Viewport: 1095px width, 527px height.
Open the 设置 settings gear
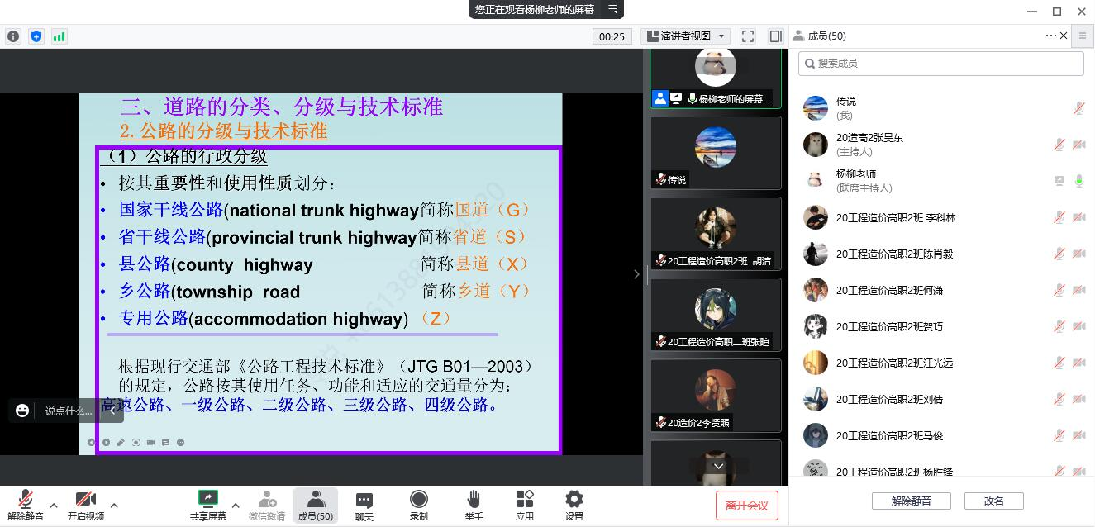click(x=574, y=505)
